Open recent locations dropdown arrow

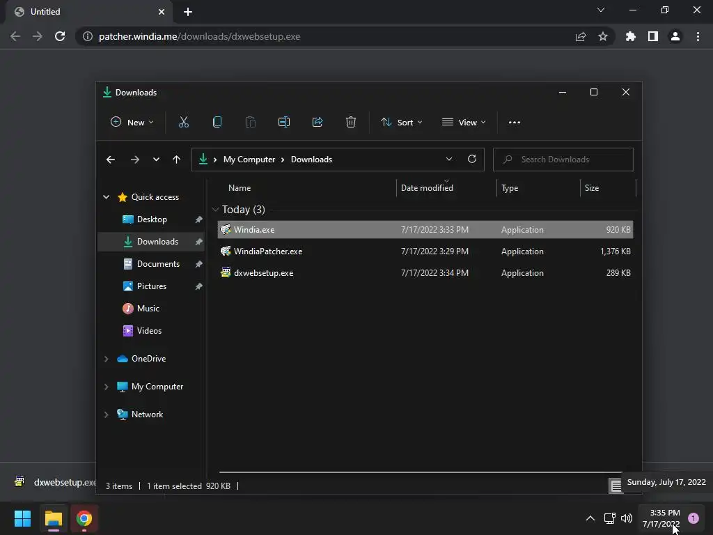click(156, 160)
